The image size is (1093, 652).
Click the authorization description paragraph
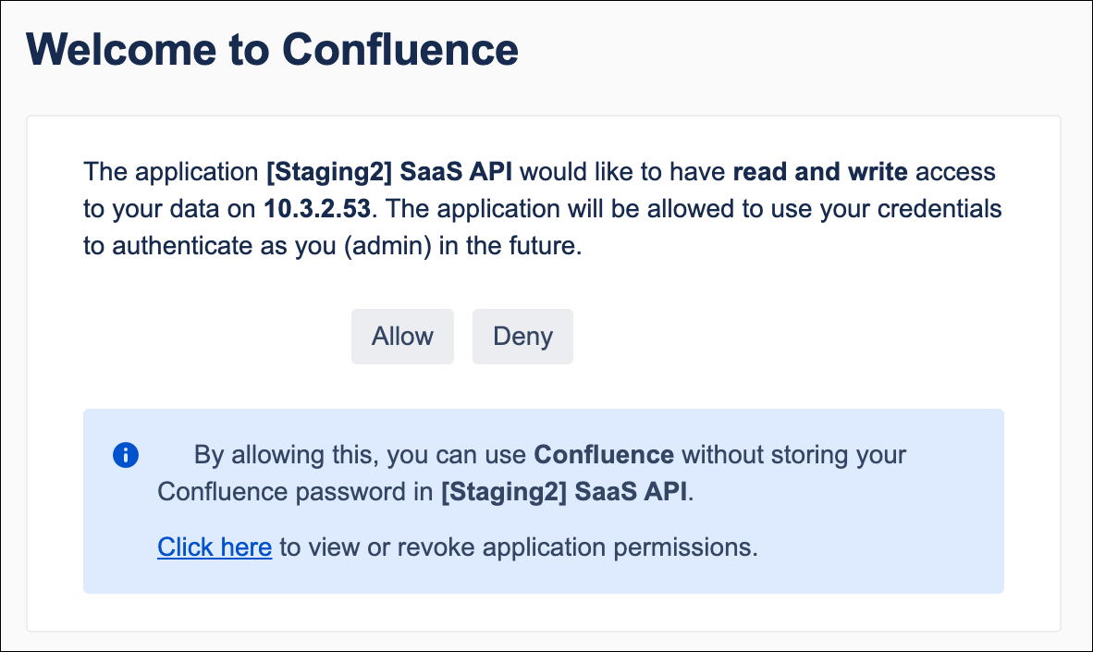pyautogui.click(x=543, y=209)
